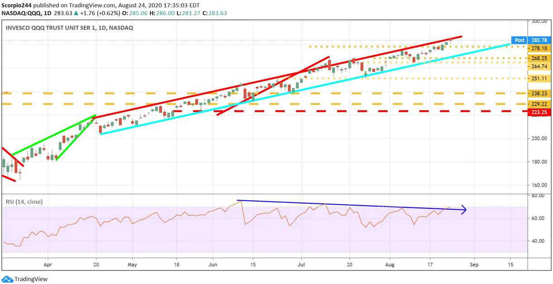This screenshot has width=553, height=284.
Task: Click the TradingView logo at the bottom
Action: (25, 279)
